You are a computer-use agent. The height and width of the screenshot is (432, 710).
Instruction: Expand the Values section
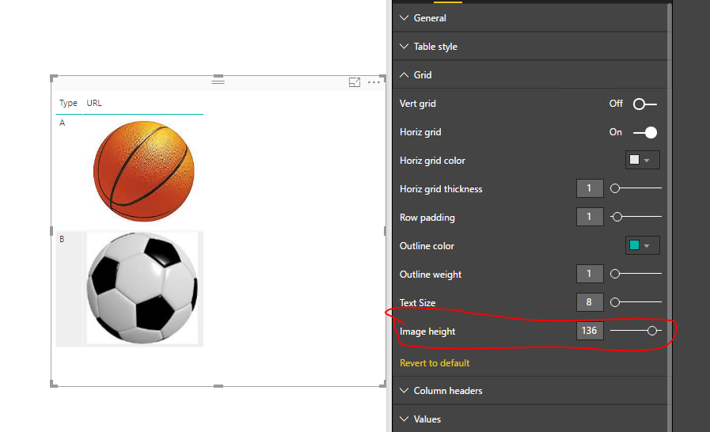[530, 419]
